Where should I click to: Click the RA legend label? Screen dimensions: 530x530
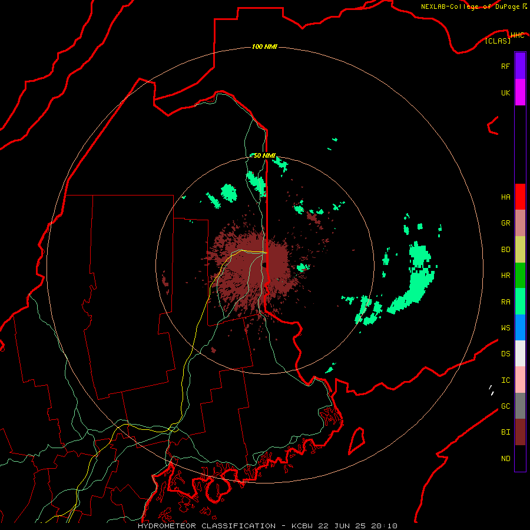click(x=505, y=302)
